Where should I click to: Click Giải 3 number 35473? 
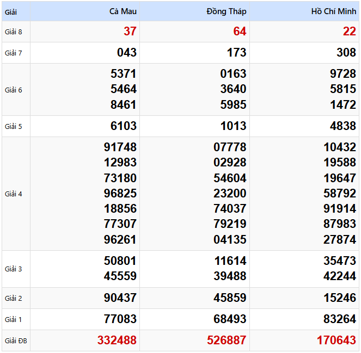point(340,261)
